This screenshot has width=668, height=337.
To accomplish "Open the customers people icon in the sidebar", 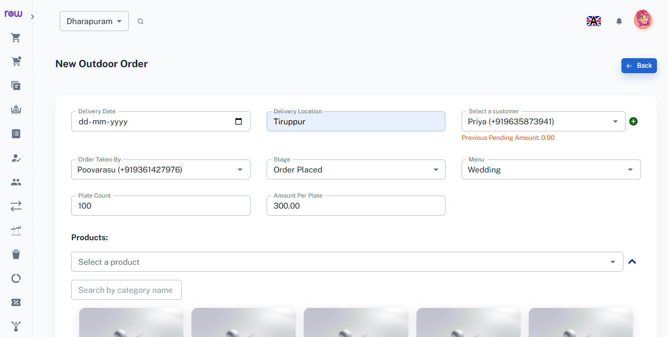I will coord(16,182).
